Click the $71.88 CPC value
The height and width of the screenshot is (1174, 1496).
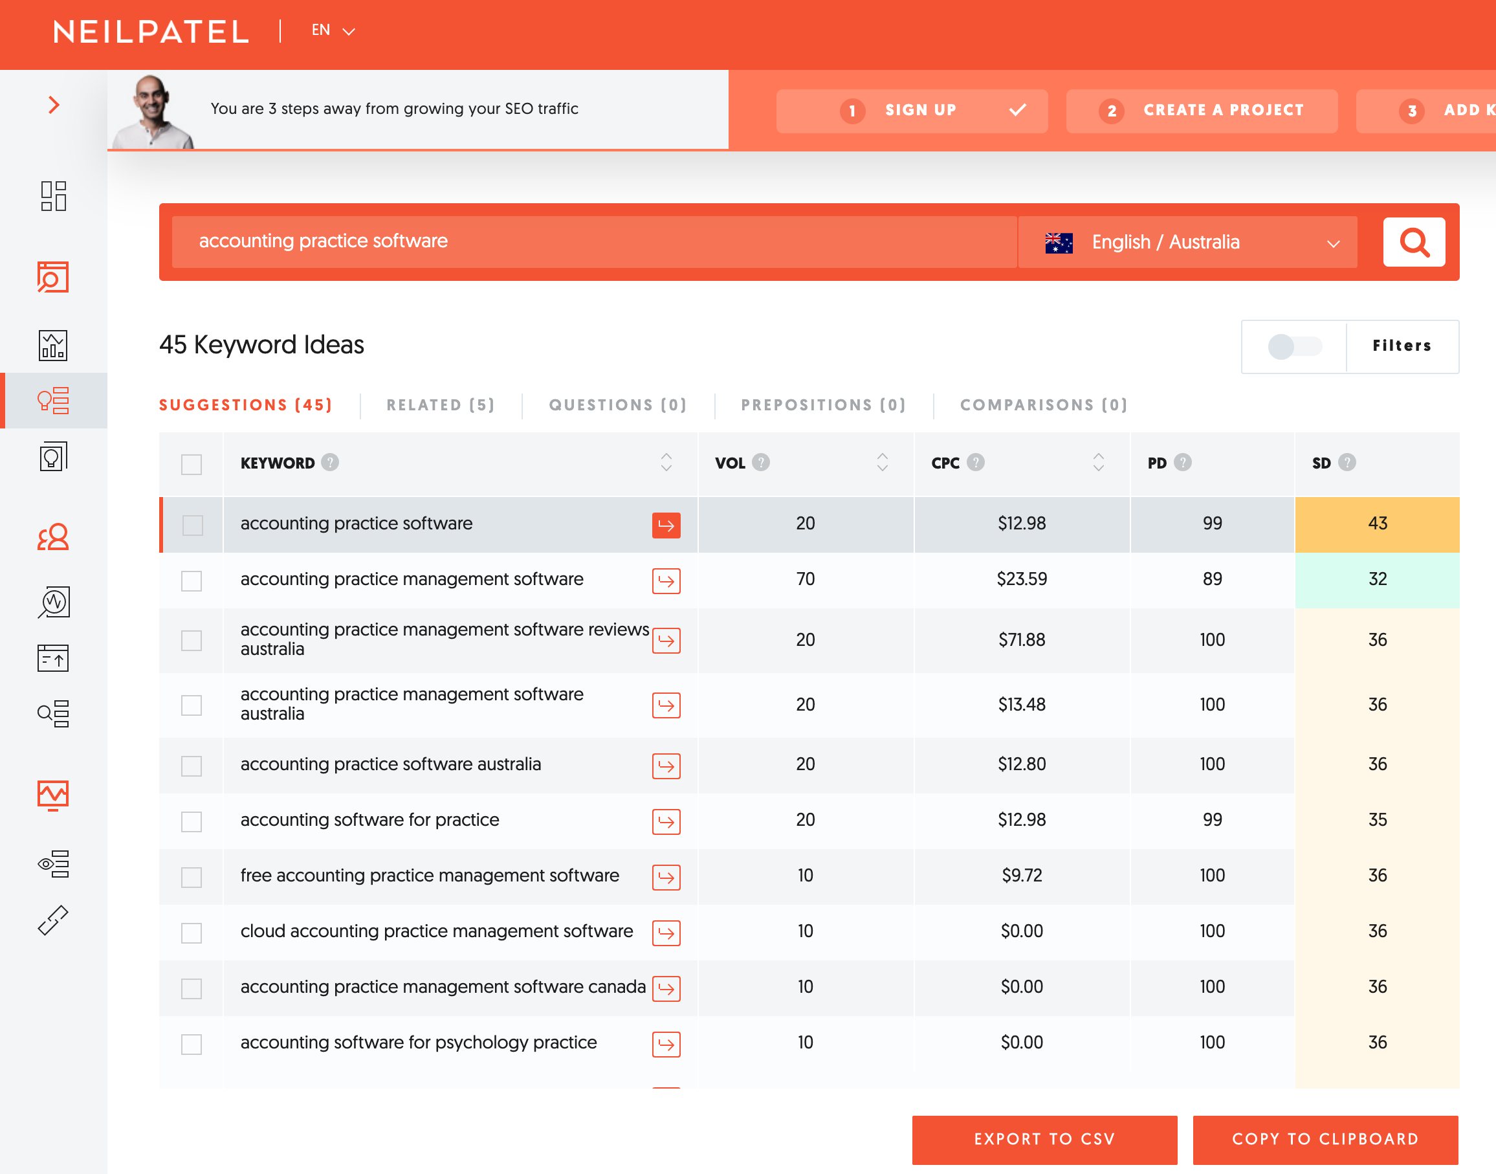pyautogui.click(x=1022, y=641)
